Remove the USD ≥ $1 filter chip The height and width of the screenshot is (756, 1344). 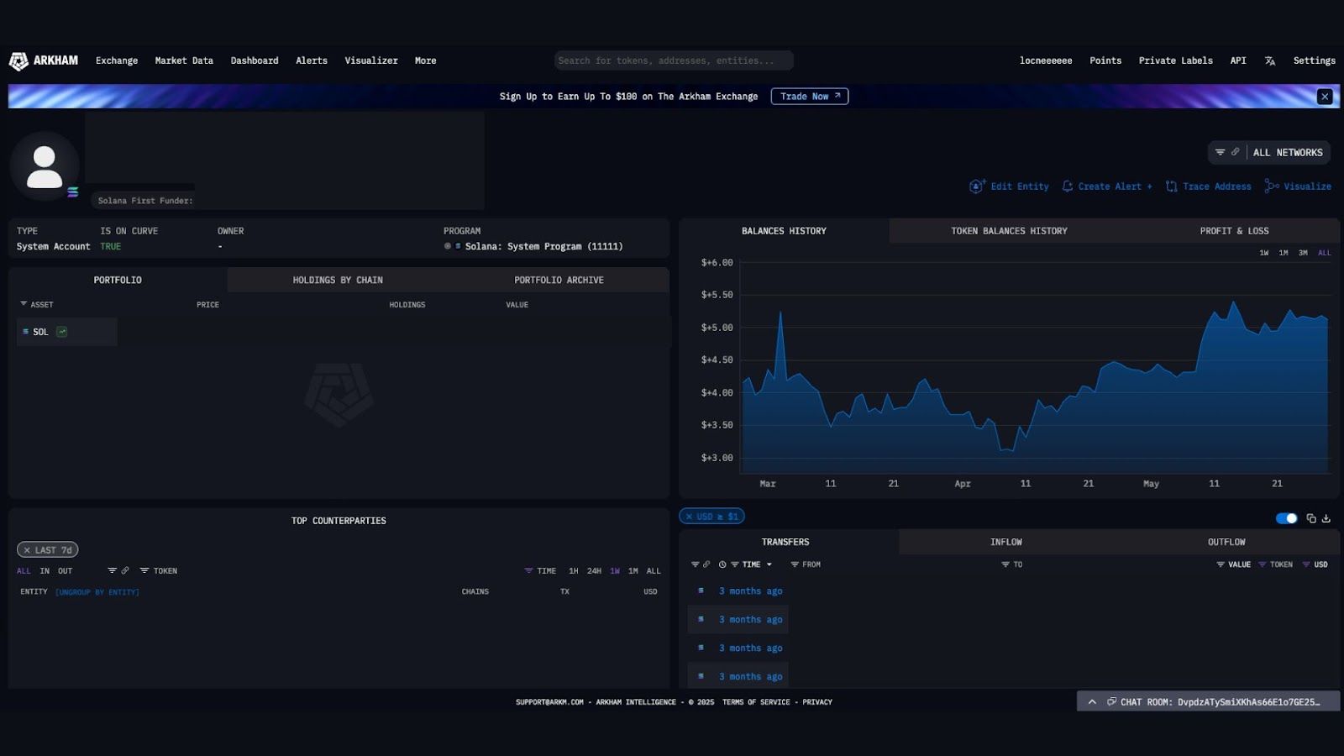coord(689,517)
